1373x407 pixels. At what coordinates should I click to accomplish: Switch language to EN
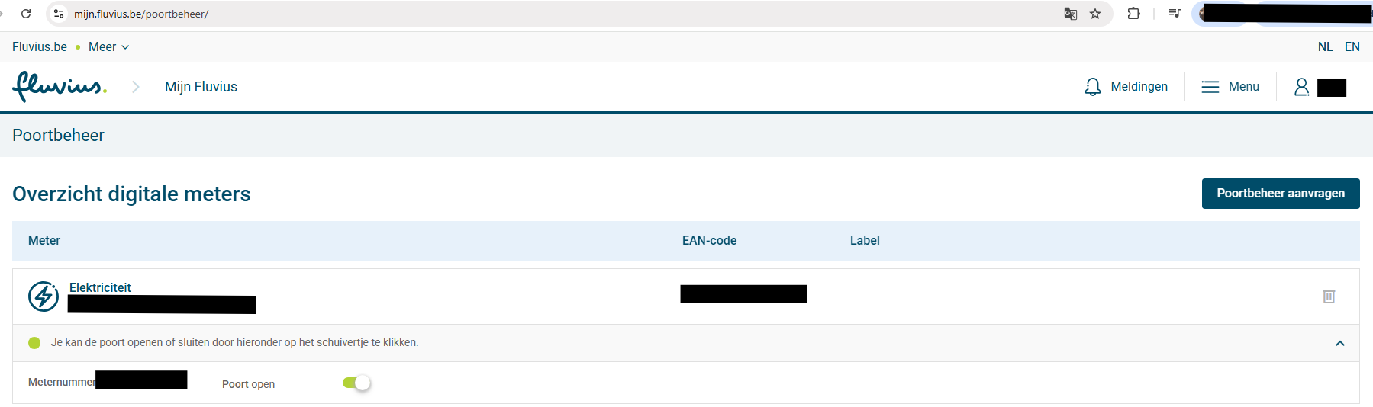pos(1352,47)
